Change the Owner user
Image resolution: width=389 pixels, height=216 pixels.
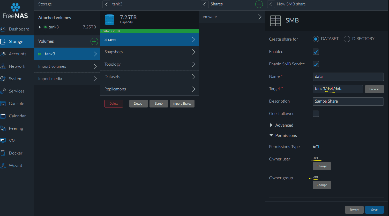[322, 166]
